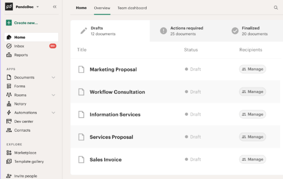
Task: Select the Home header tab
Action: pos(81,8)
